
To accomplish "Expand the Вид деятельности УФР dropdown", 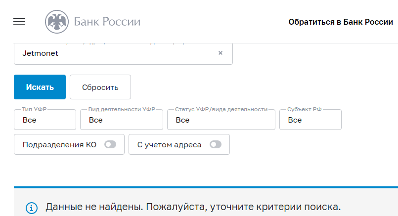I will tap(122, 120).
